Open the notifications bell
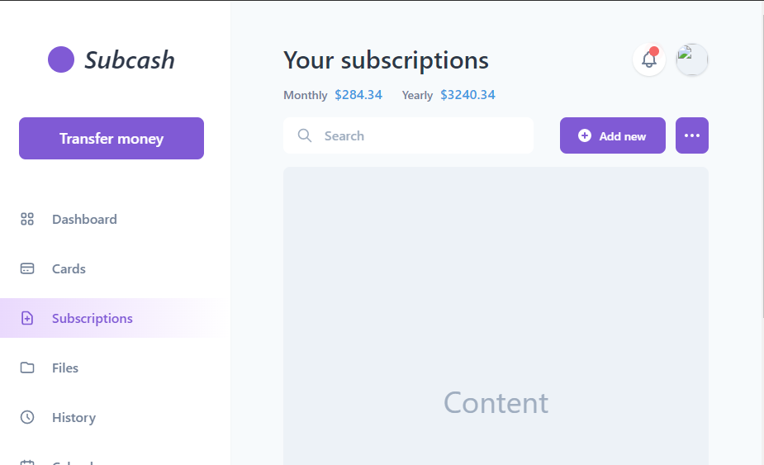 tap(649, 59)
